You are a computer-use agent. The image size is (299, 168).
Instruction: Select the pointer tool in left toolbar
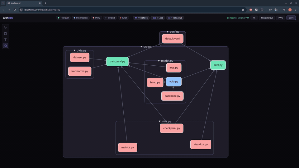tap(5, 28)
